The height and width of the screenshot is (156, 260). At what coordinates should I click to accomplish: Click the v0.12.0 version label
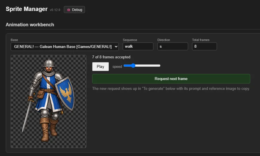[55, 10]
